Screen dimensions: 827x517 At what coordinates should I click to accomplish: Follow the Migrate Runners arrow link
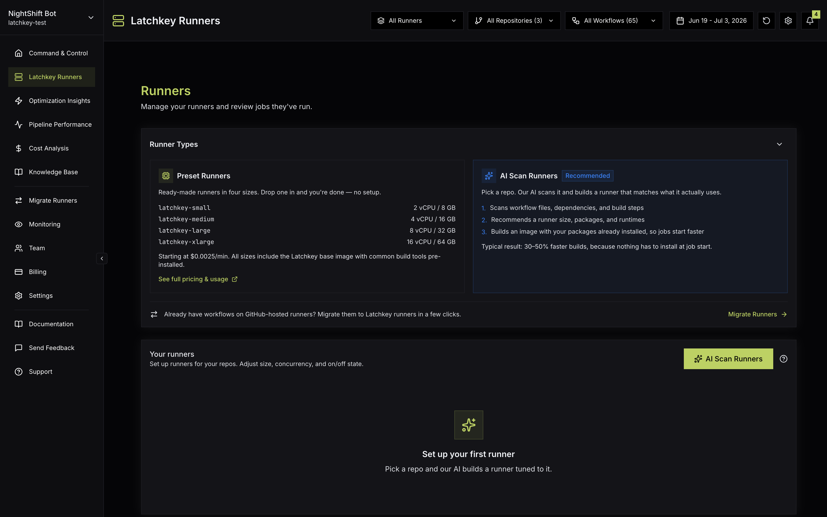(758, 314)
